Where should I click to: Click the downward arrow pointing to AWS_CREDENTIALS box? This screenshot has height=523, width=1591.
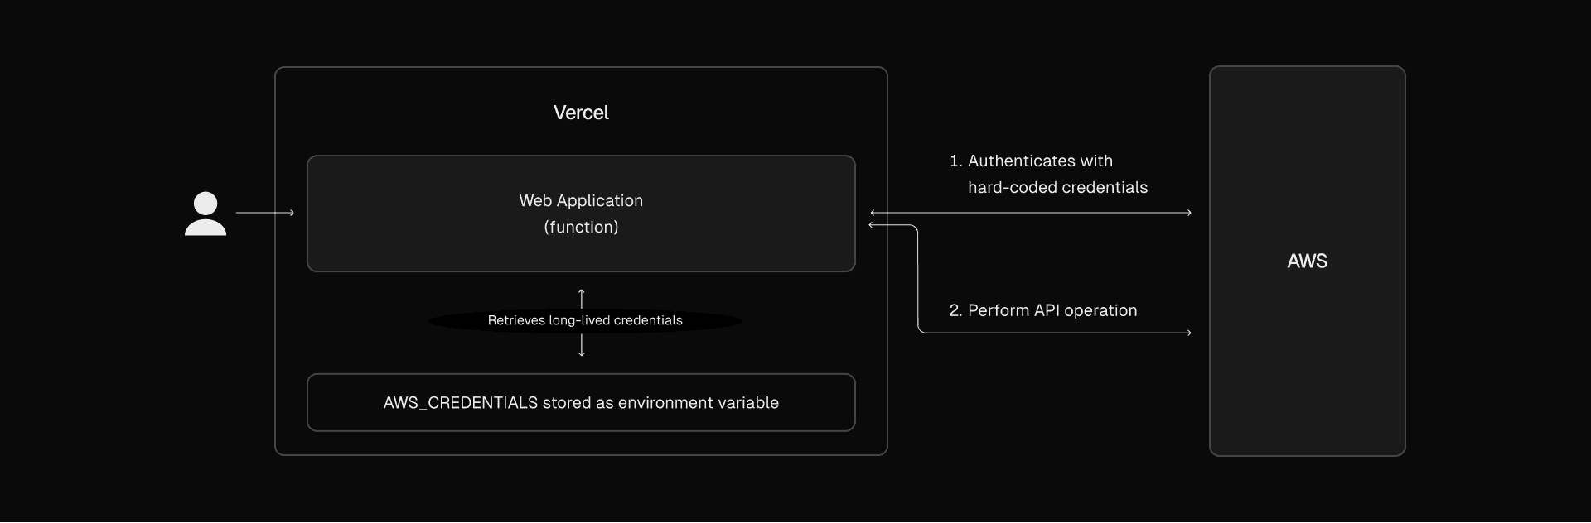(x=582, y=346)
